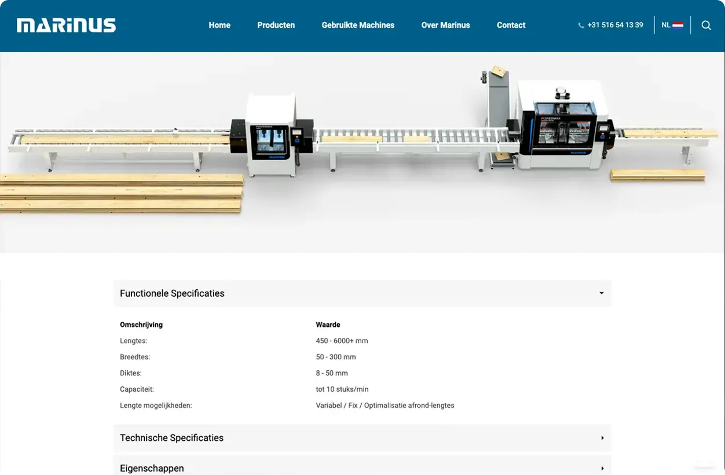This screenshot has height=475, width=725.
Task: Click the Technische Specificaties heading text
Action: pyautogui.click(x=171, y=438)
